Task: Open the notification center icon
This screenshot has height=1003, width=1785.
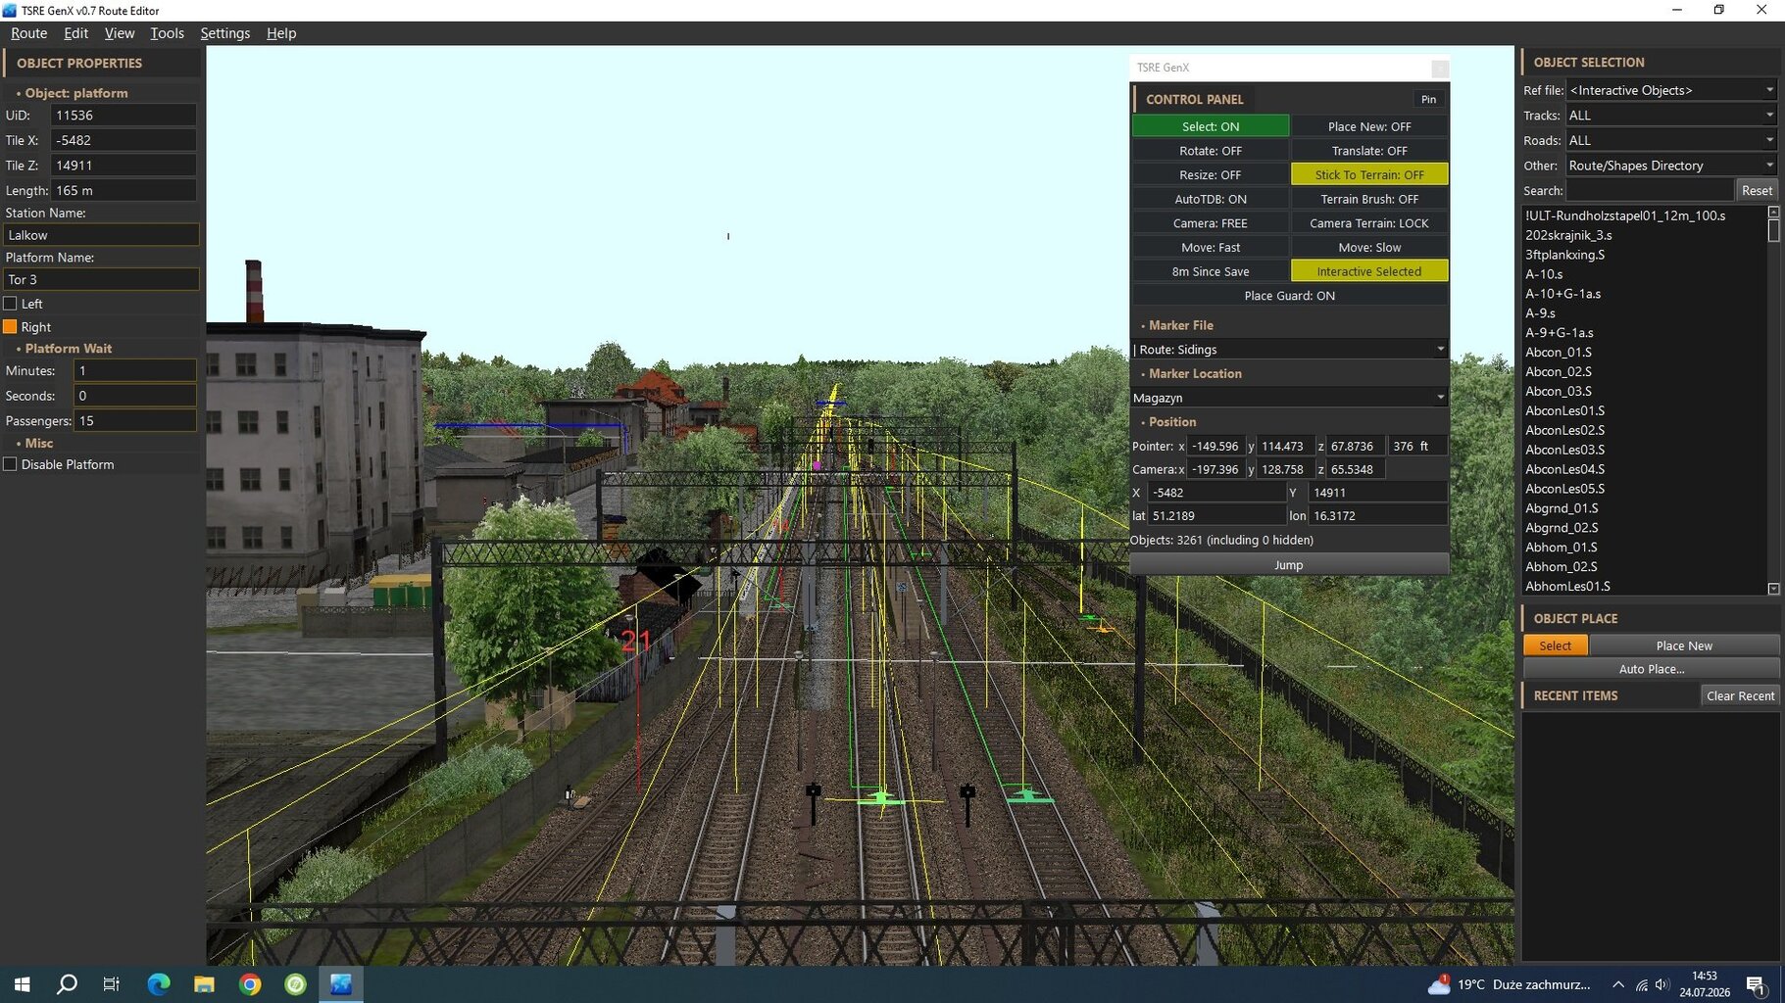Action: point(1757,984)
